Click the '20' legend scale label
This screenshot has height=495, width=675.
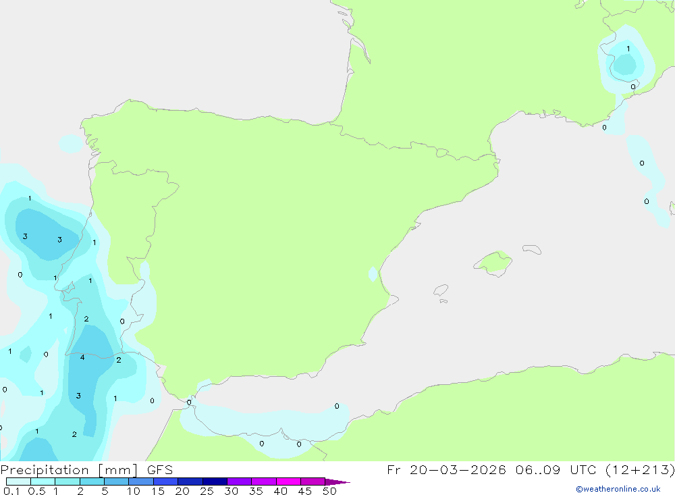182,491
